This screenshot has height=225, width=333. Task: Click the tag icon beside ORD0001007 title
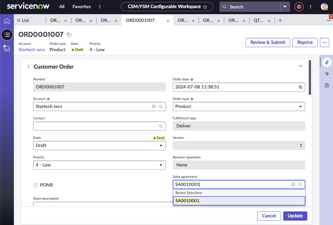point(69,35)
